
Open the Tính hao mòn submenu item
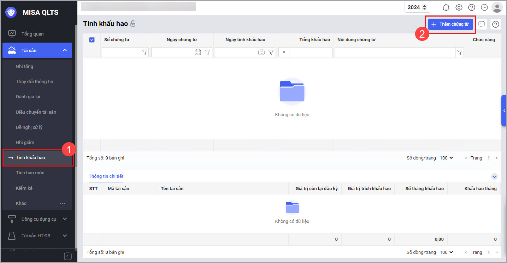[37, 173]
